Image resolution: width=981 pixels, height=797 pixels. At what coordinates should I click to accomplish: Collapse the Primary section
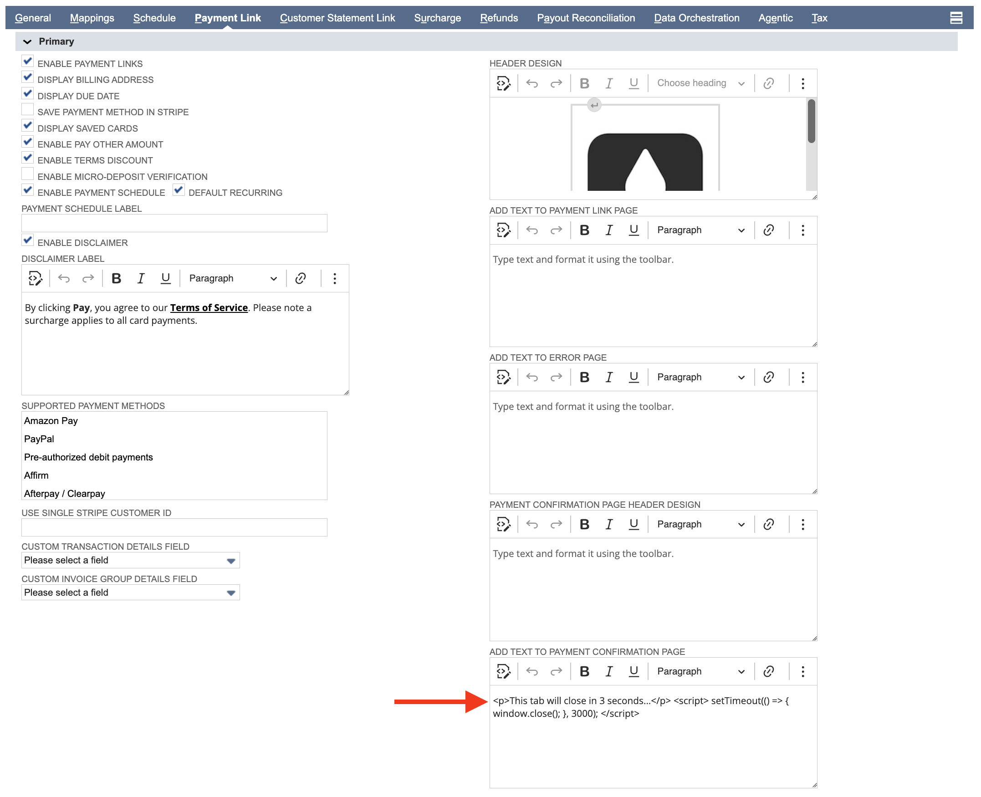coord(27,42)
